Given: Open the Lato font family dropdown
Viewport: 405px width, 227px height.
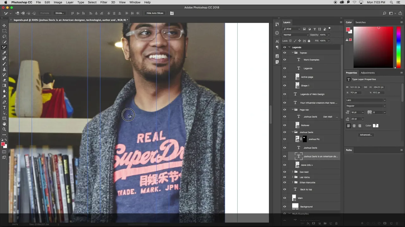Looking at the screenshot, I should [366, 100].
